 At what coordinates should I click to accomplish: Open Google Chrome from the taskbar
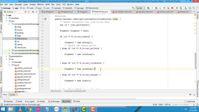click(x=29, y=109)
